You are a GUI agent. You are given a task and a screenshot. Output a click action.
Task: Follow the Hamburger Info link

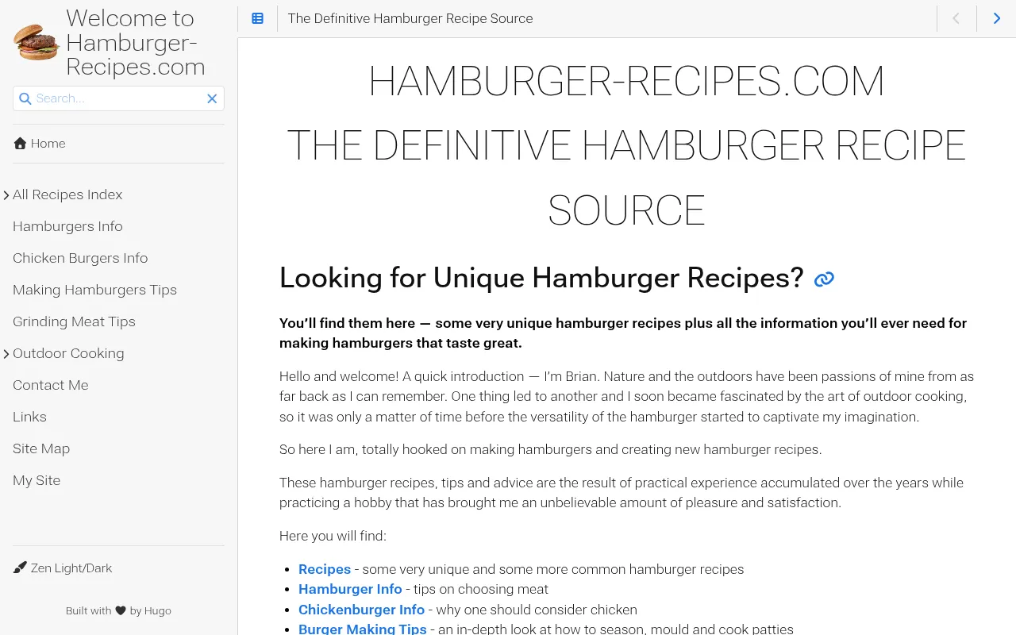[350, 589]
